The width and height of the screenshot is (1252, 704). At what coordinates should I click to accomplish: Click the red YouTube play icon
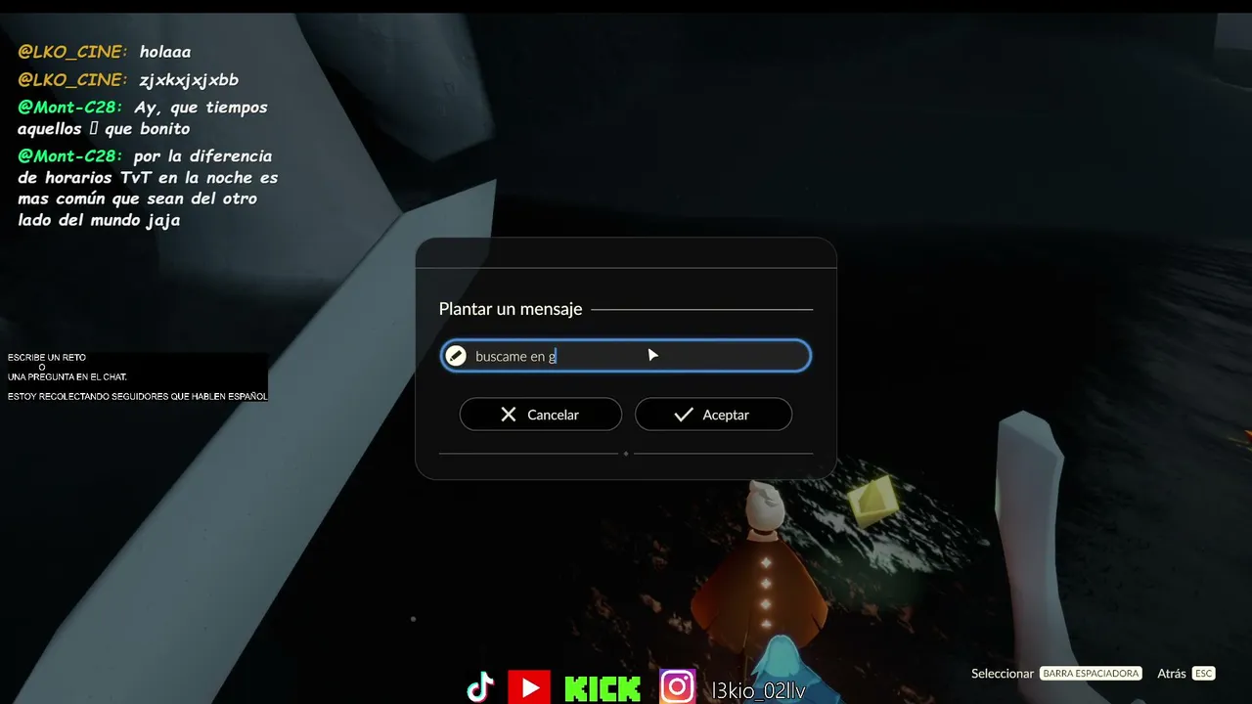click(x=529, y=687)
